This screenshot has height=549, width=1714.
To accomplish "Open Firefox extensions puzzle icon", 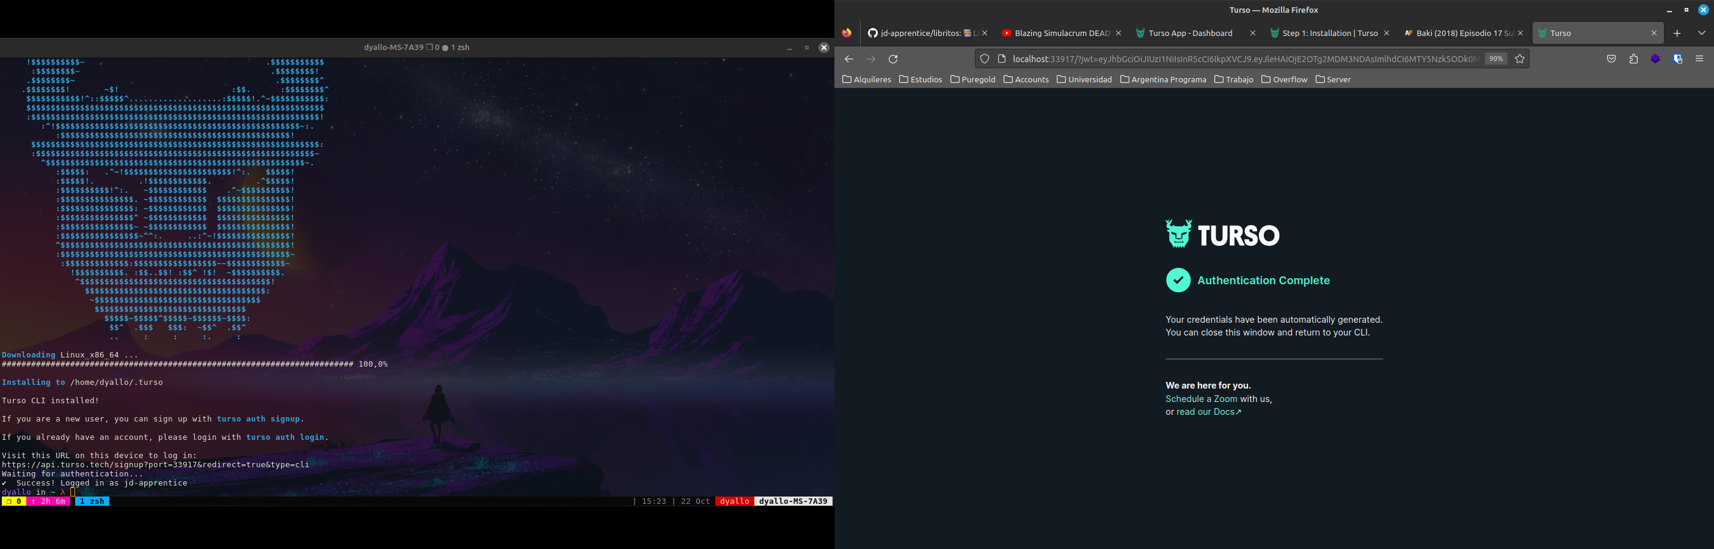I will pos(1633,59).
